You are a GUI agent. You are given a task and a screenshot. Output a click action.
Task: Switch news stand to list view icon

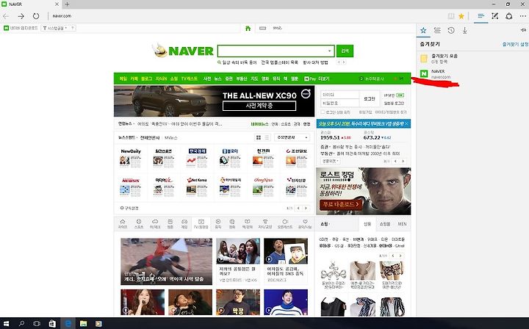click(267, 137)
